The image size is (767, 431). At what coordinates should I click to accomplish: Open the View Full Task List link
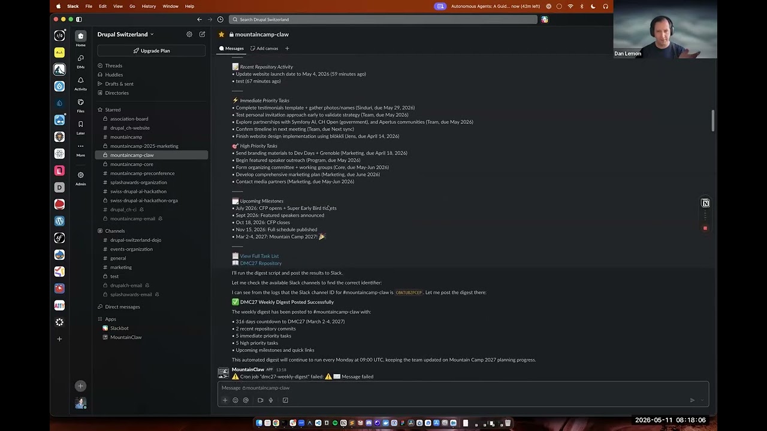pos(259,256)
